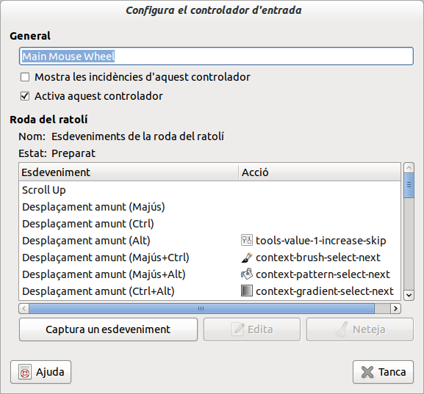Click the vertical scrollbar down arrow
424x394 pixels.
coord(409,295)
